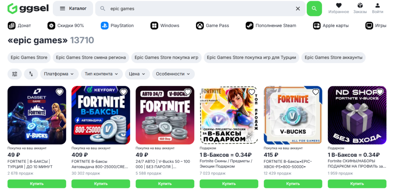
Task: Open the Заказы orders box icon
Action: (360, 5)
